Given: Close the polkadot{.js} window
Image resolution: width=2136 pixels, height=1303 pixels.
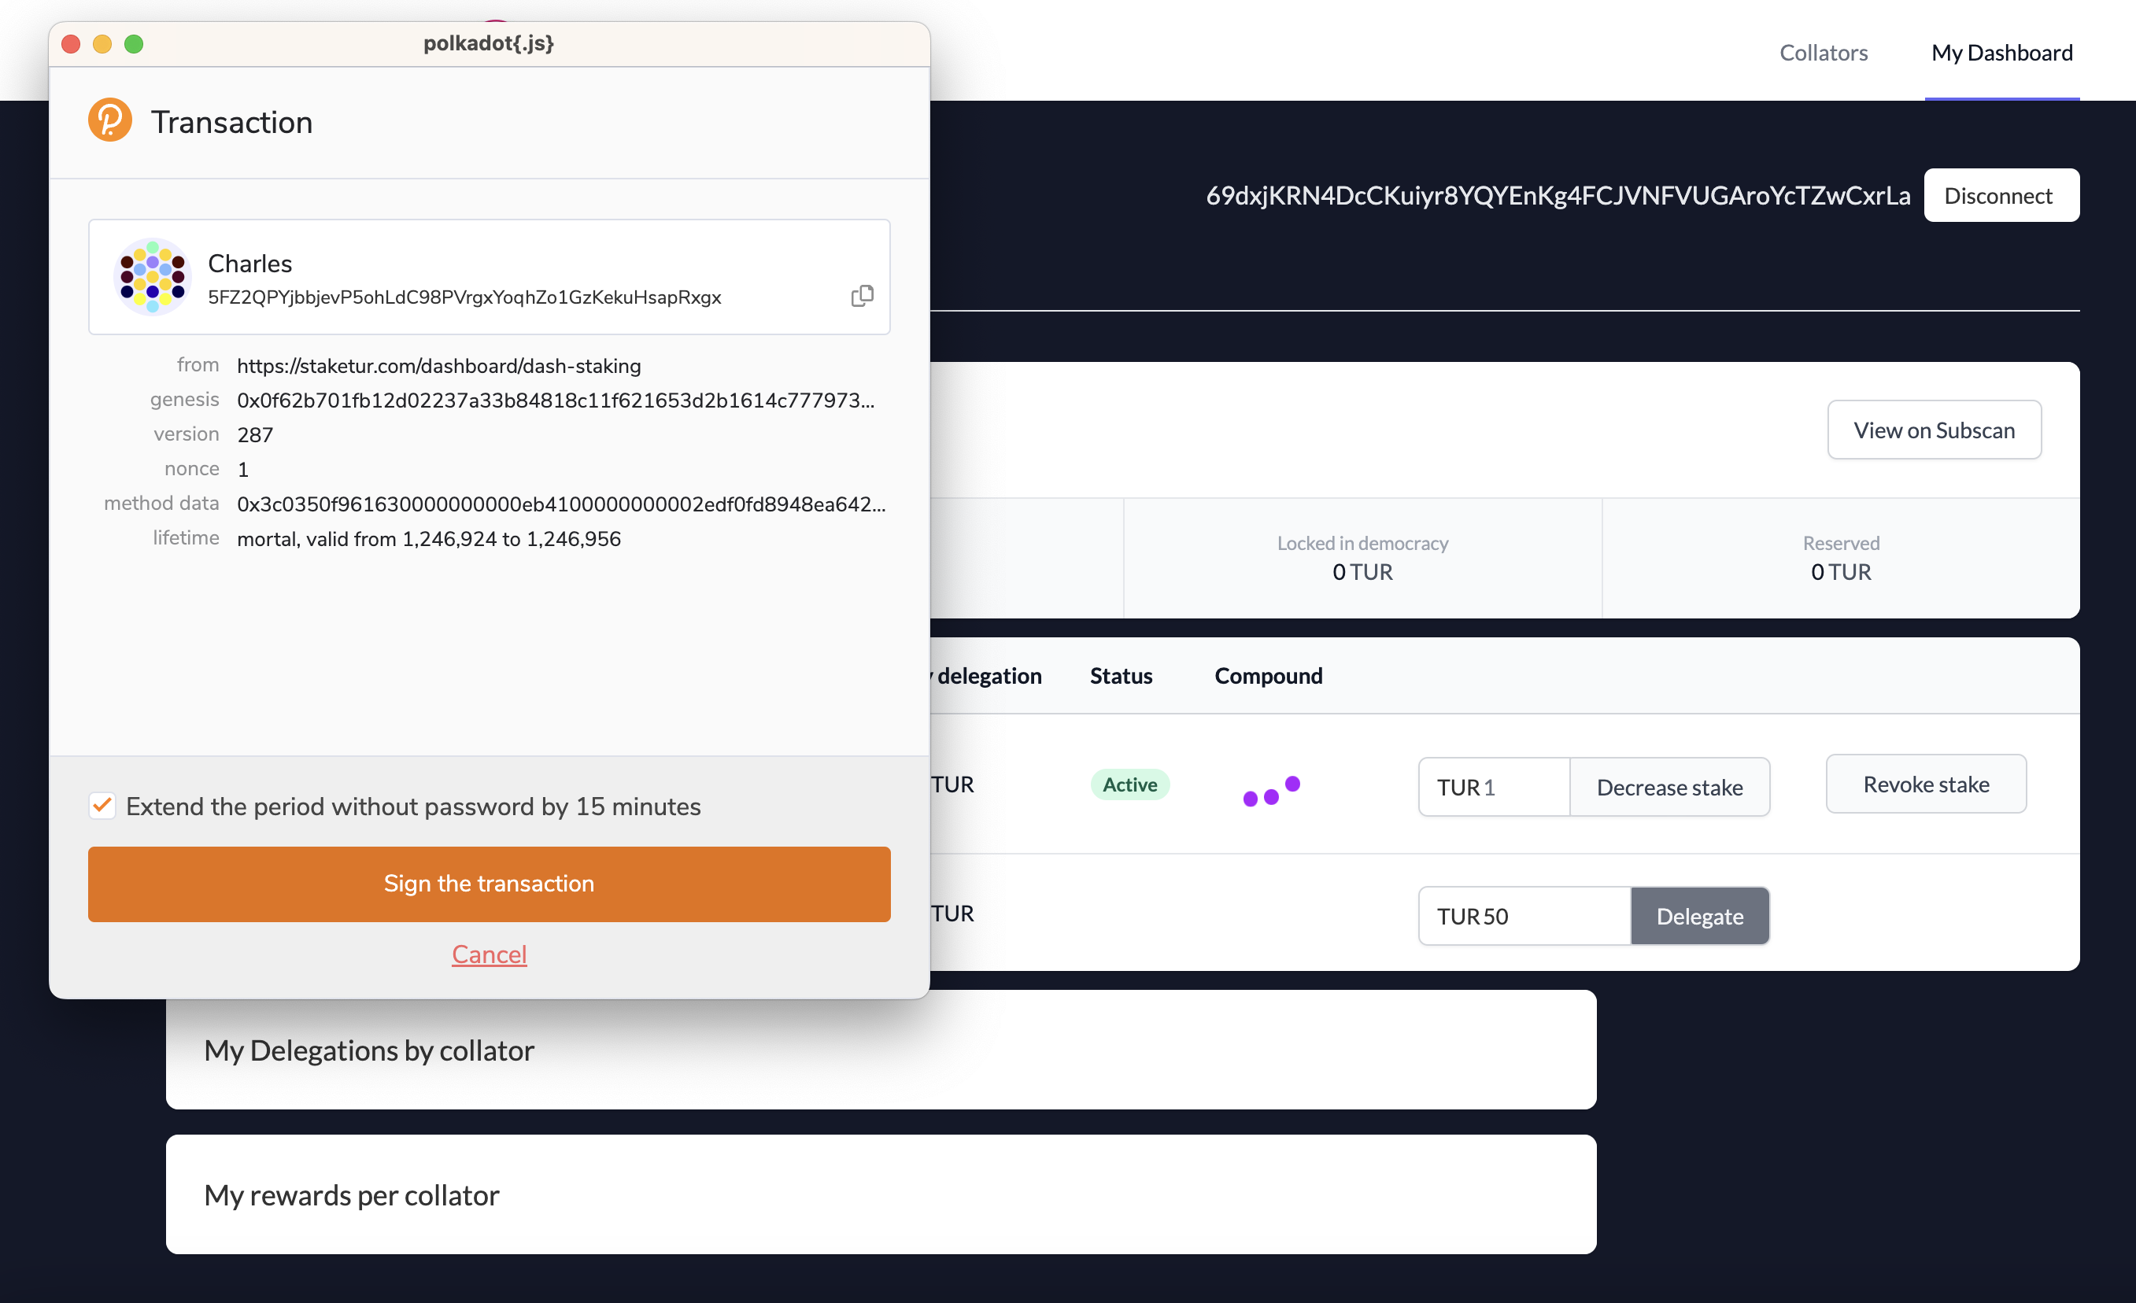Looking at the screenshot, I should coord(71,43).
